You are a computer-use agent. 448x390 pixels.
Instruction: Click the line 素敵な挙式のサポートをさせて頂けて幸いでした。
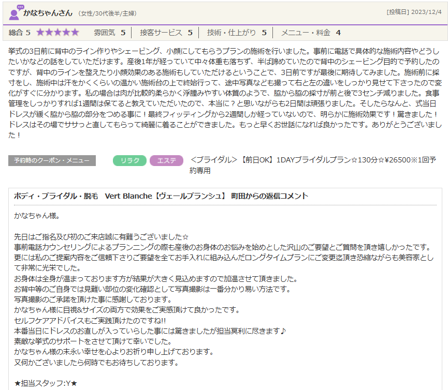pos(93,341)
